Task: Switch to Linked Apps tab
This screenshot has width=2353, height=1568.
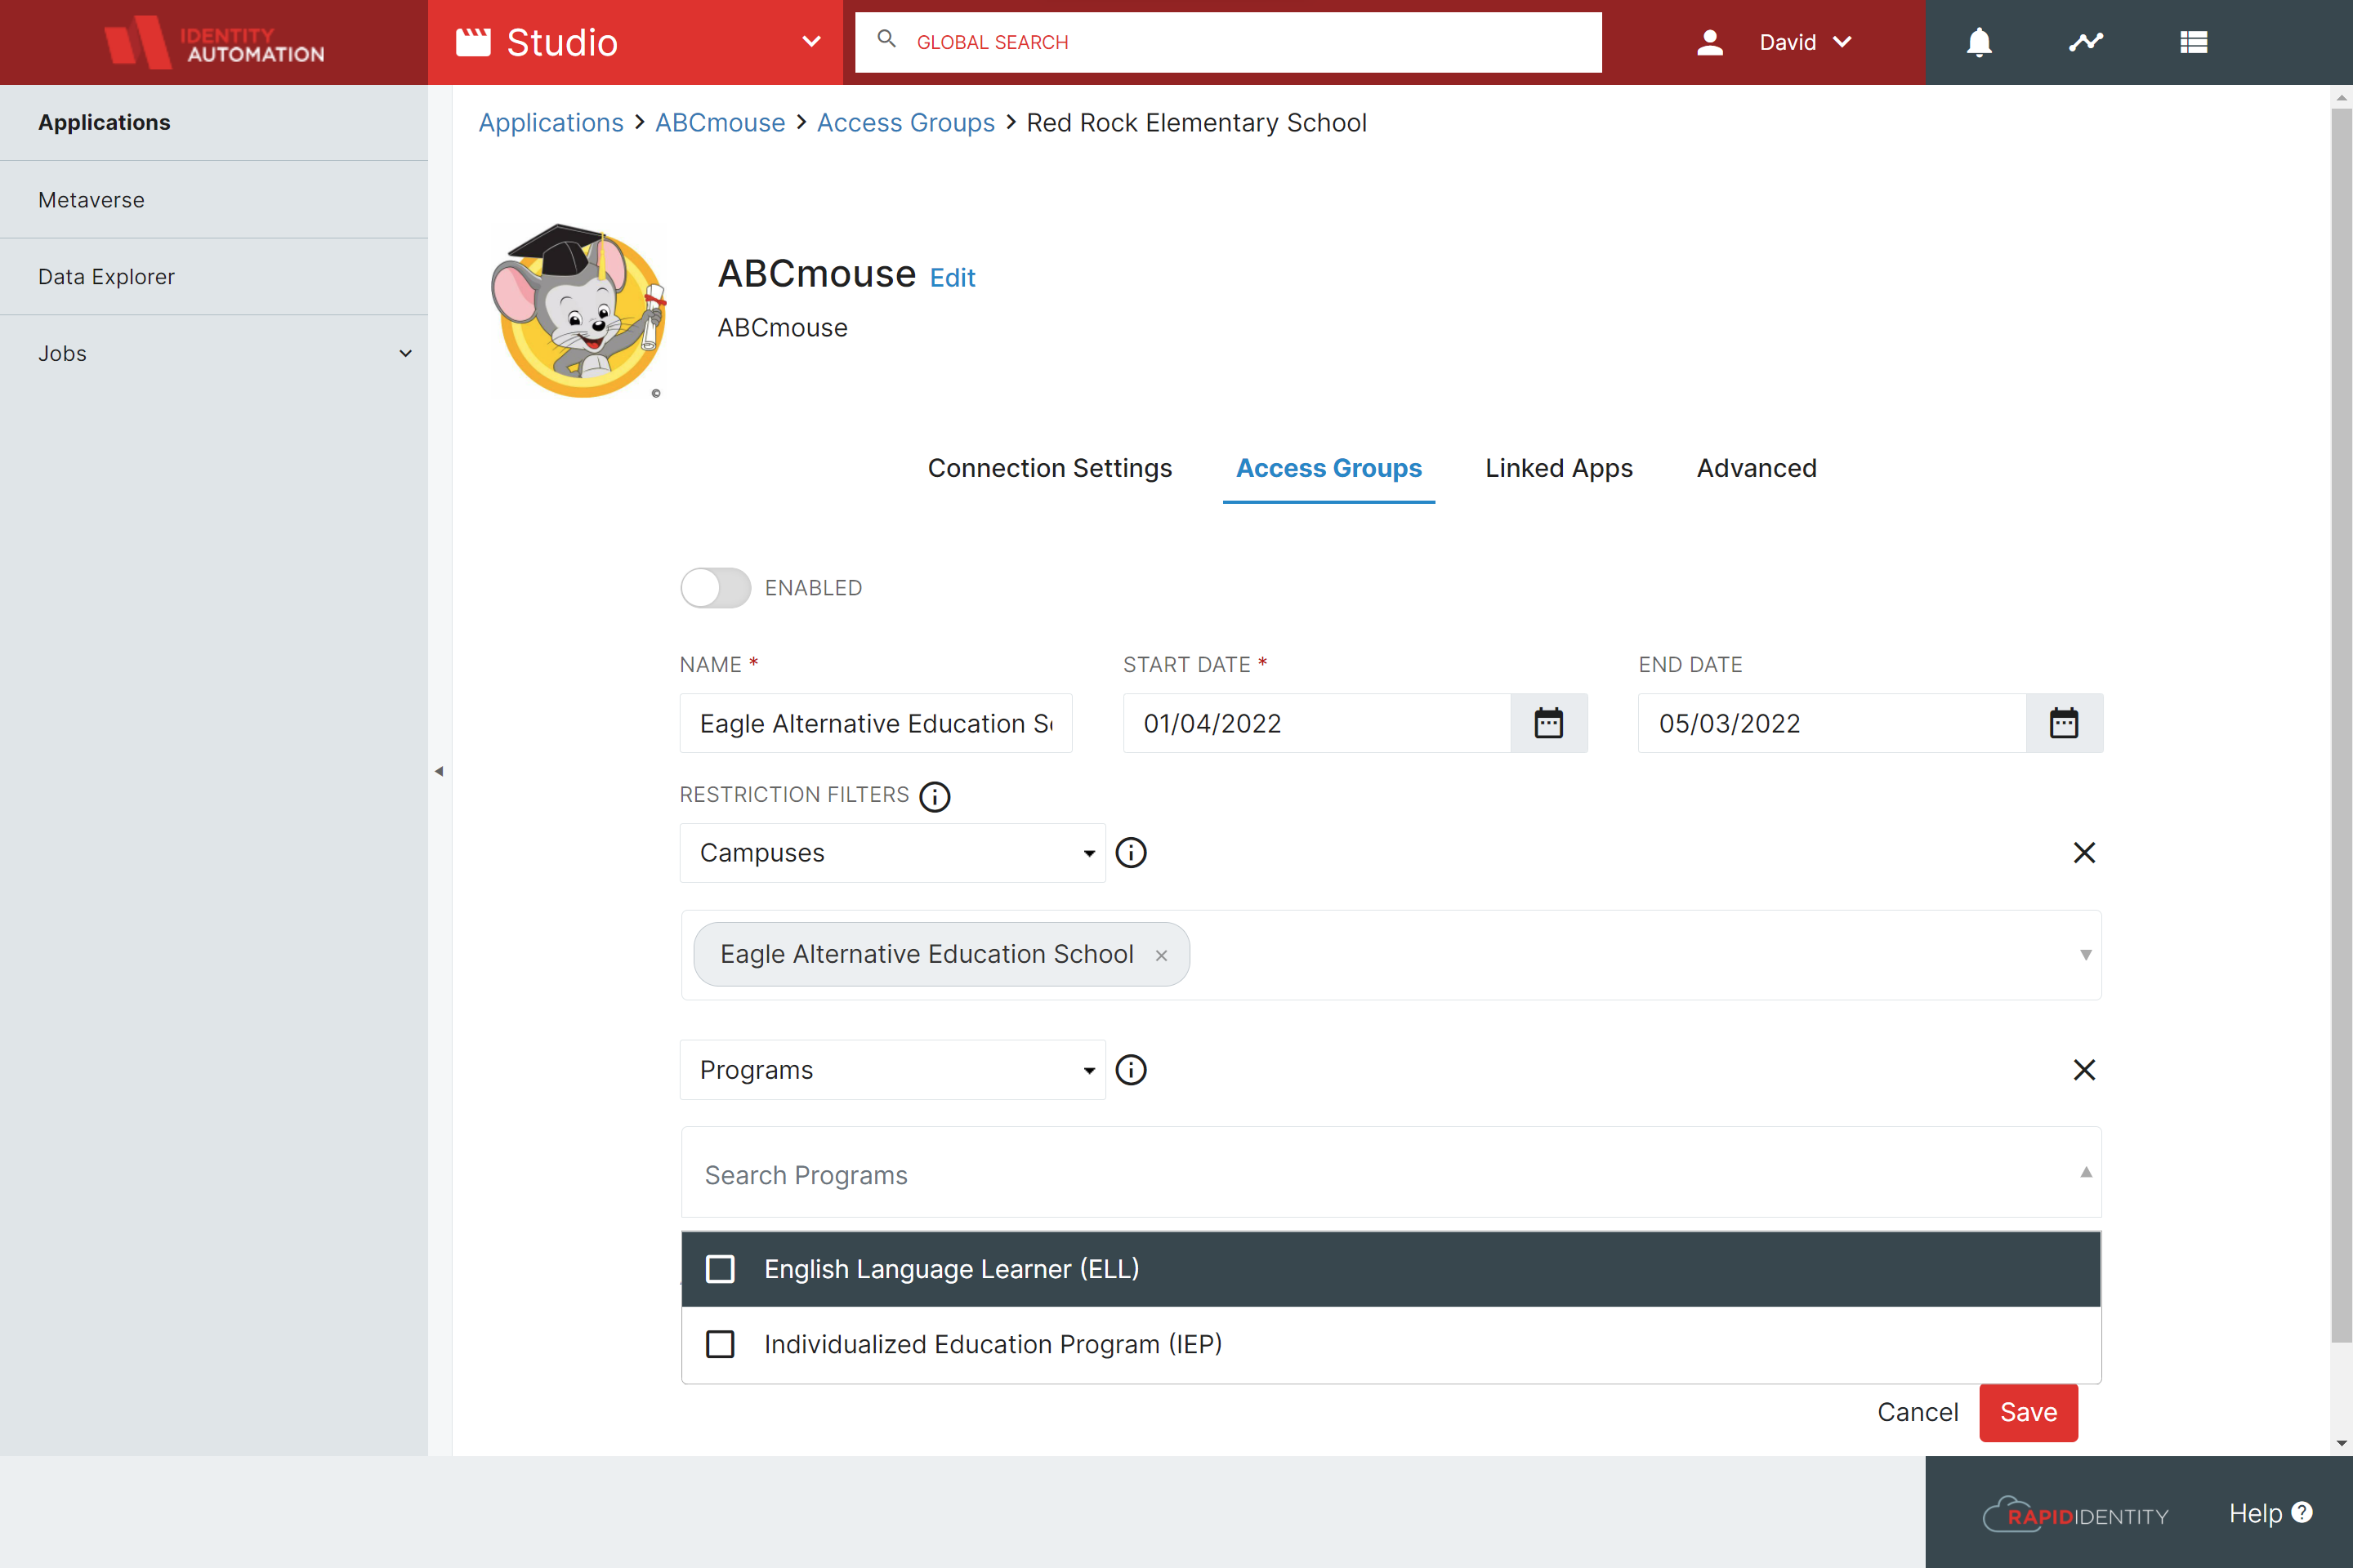Action: click(1559, 468)
